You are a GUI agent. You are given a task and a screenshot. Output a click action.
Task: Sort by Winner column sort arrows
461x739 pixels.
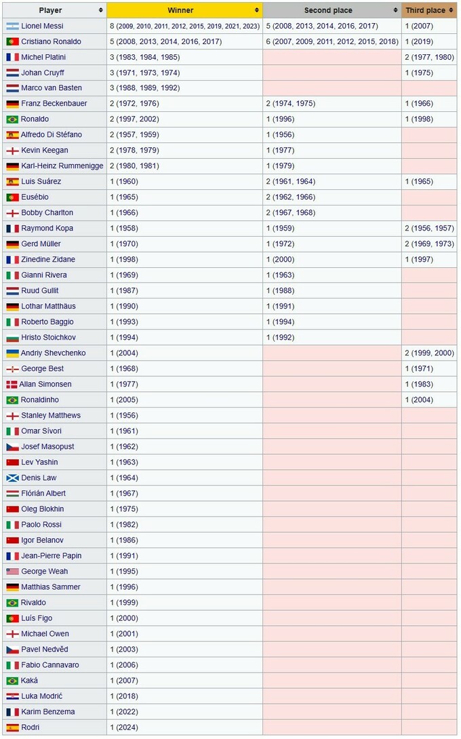[x=257, y=10]
